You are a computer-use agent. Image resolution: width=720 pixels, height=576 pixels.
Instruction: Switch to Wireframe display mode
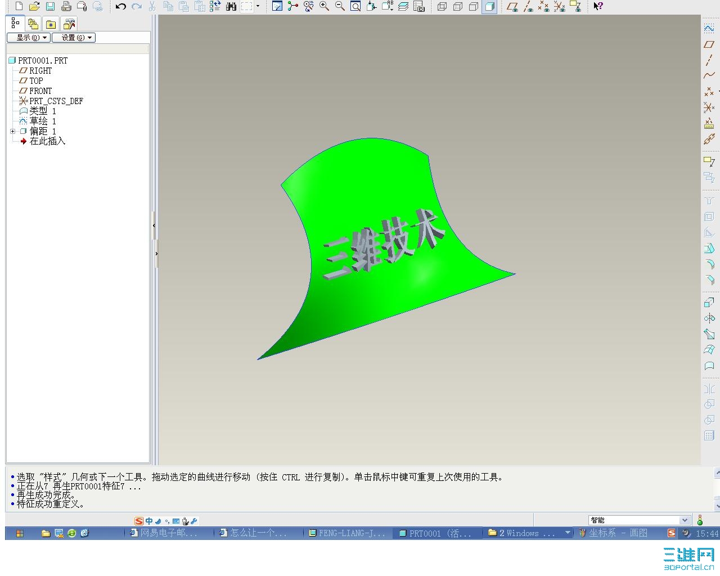[x=442, y=6]
